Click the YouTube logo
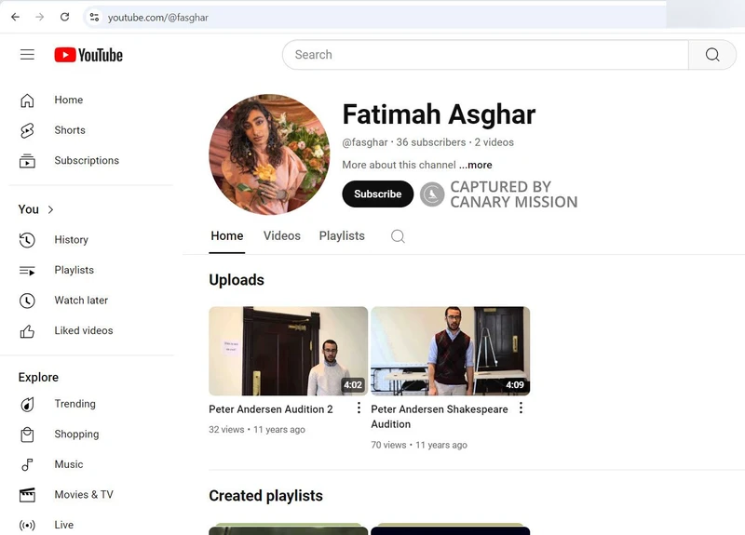Screen dimensions: 745x535 pyautogui.click(x=88, y=55)
